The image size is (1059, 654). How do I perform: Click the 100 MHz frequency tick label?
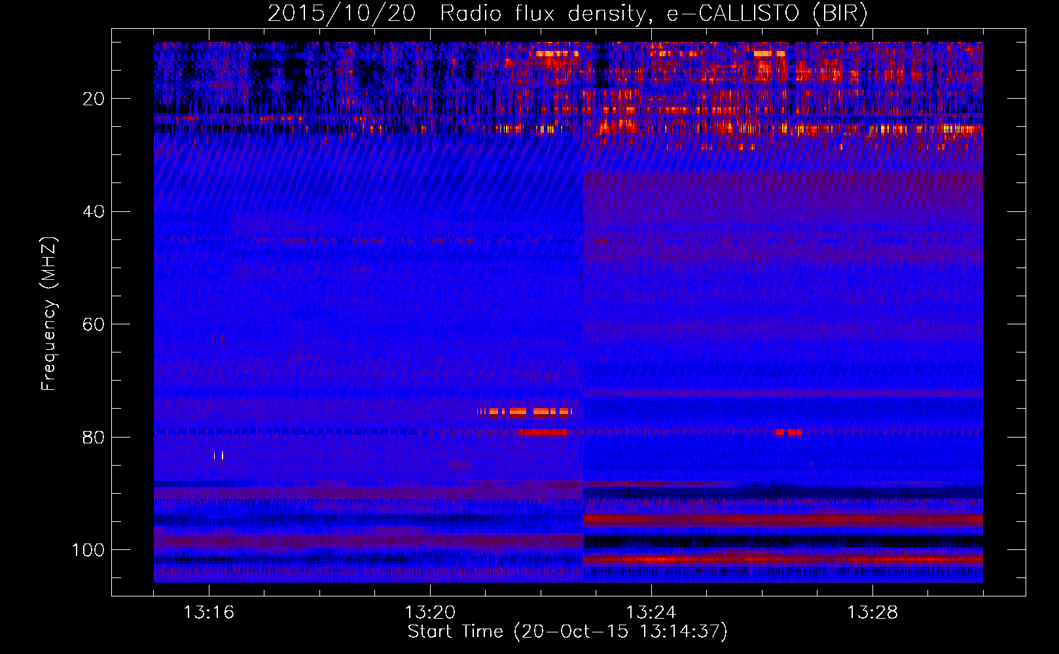tap(88, 550)
